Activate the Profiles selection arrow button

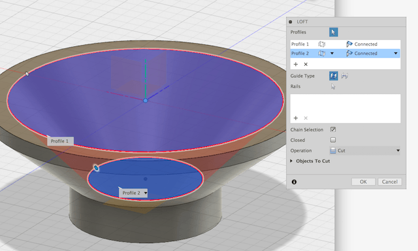tap(333, 32)
